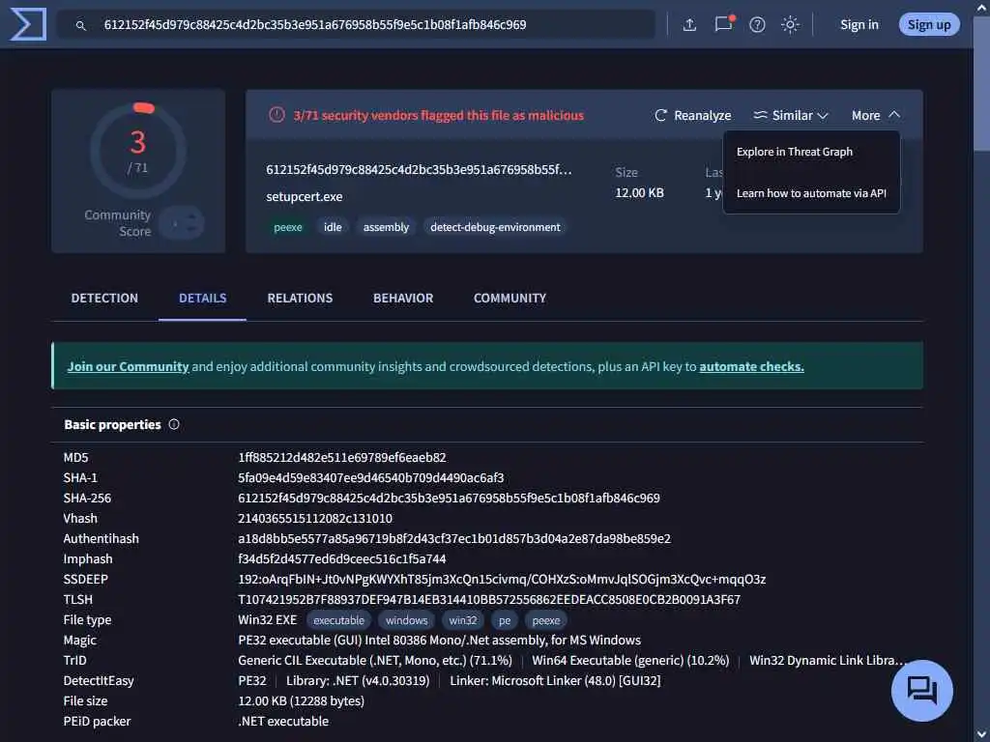This screenshot has height=742, width=990.
Task: Click Sign in link
Action: [859, 24]
